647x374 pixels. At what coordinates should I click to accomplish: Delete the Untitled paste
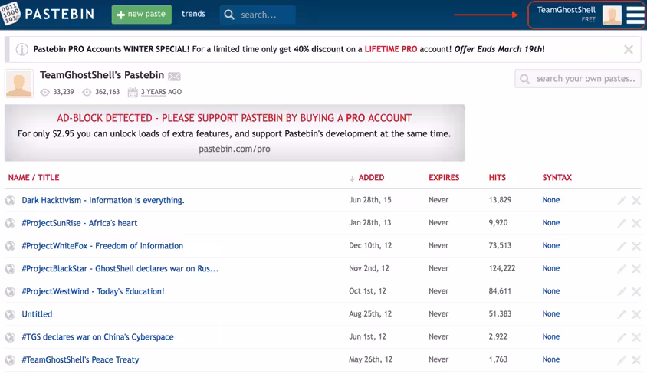636,315
